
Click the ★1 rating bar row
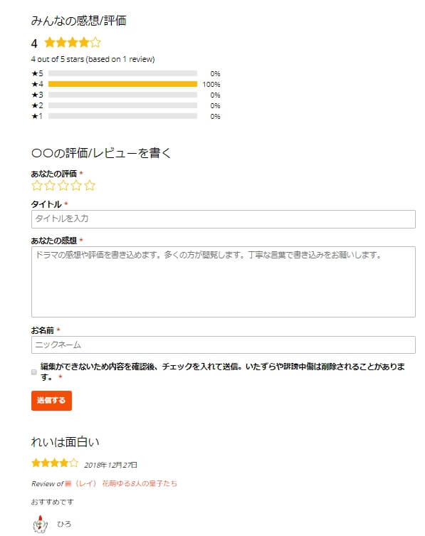pyautogui.click(x=126, y=116)
